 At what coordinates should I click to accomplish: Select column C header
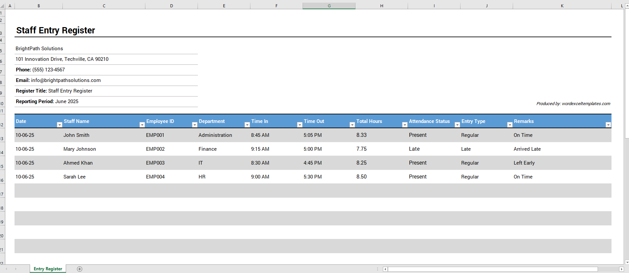pyautogui.click(x=104, y=6)
